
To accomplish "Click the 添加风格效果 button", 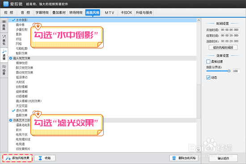I will [17, 158].
